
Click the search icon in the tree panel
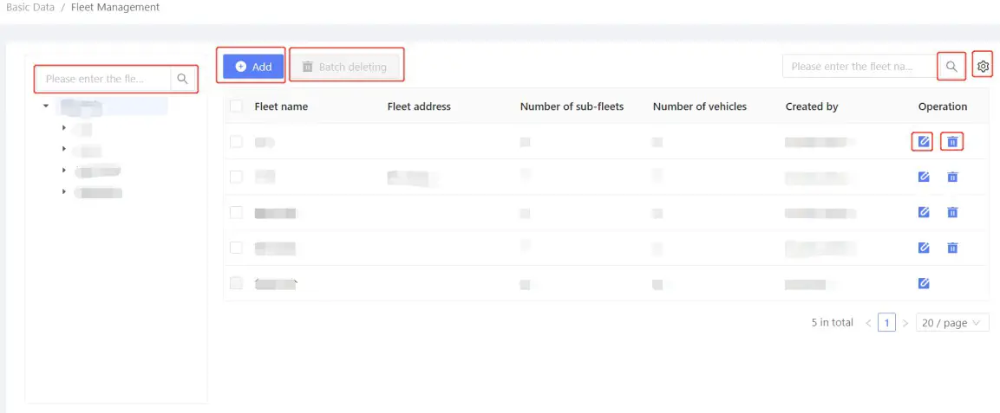coord(182,79)
